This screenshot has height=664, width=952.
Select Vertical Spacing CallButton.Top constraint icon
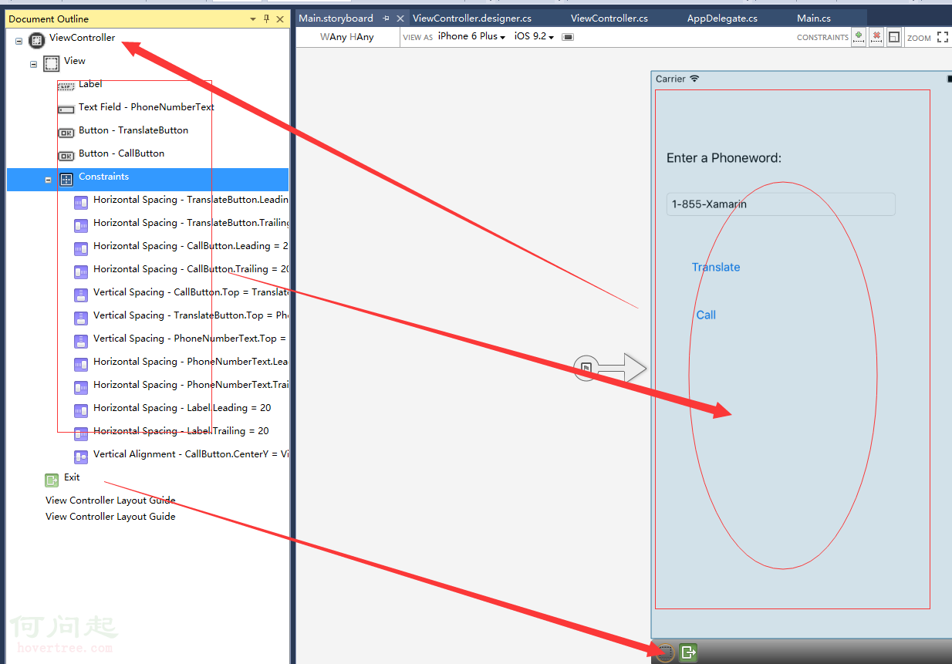81,295
